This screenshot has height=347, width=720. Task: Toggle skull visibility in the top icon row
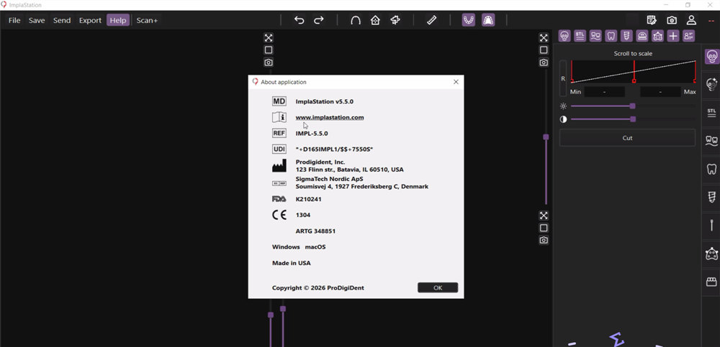pos(564,36)
